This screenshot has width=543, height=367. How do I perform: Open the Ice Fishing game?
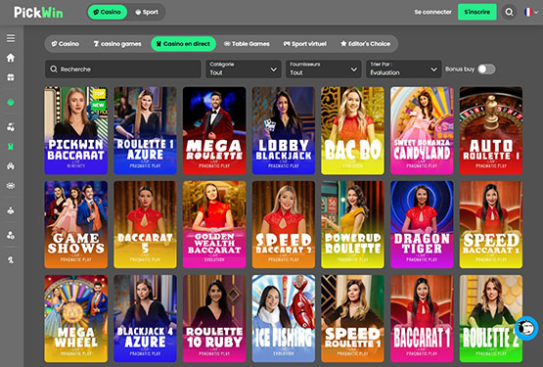pyautogui.click(x=284, y=318)
